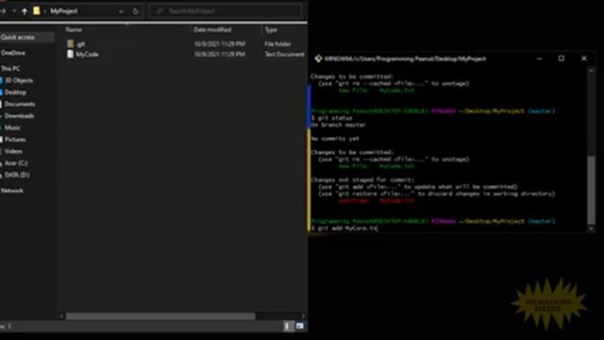Maximize the Git Bash terminal window

point(562,59)
